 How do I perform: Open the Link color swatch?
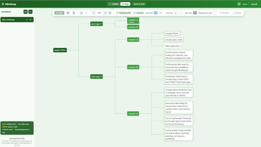(x=155, y=13)
